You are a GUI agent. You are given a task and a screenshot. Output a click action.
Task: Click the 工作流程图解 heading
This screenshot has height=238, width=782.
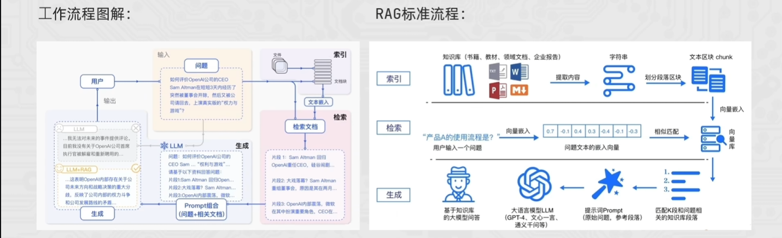point(85,15)
